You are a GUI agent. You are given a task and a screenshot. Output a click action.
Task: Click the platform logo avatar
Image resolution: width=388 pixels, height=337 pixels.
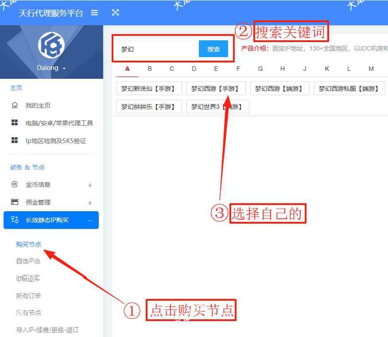coord(51,45)
